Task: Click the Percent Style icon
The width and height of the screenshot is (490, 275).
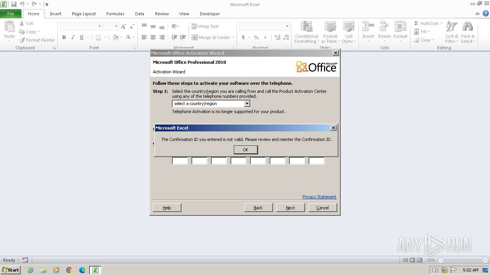Action: coord(256,37)
